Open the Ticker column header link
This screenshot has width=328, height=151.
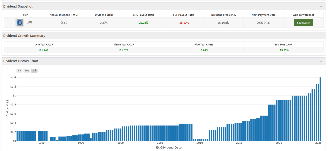coord(24,15)
